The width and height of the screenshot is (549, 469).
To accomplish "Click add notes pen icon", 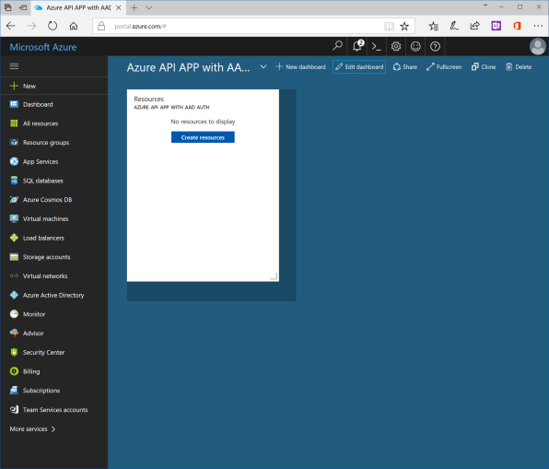I will click(x=454, y=26).
